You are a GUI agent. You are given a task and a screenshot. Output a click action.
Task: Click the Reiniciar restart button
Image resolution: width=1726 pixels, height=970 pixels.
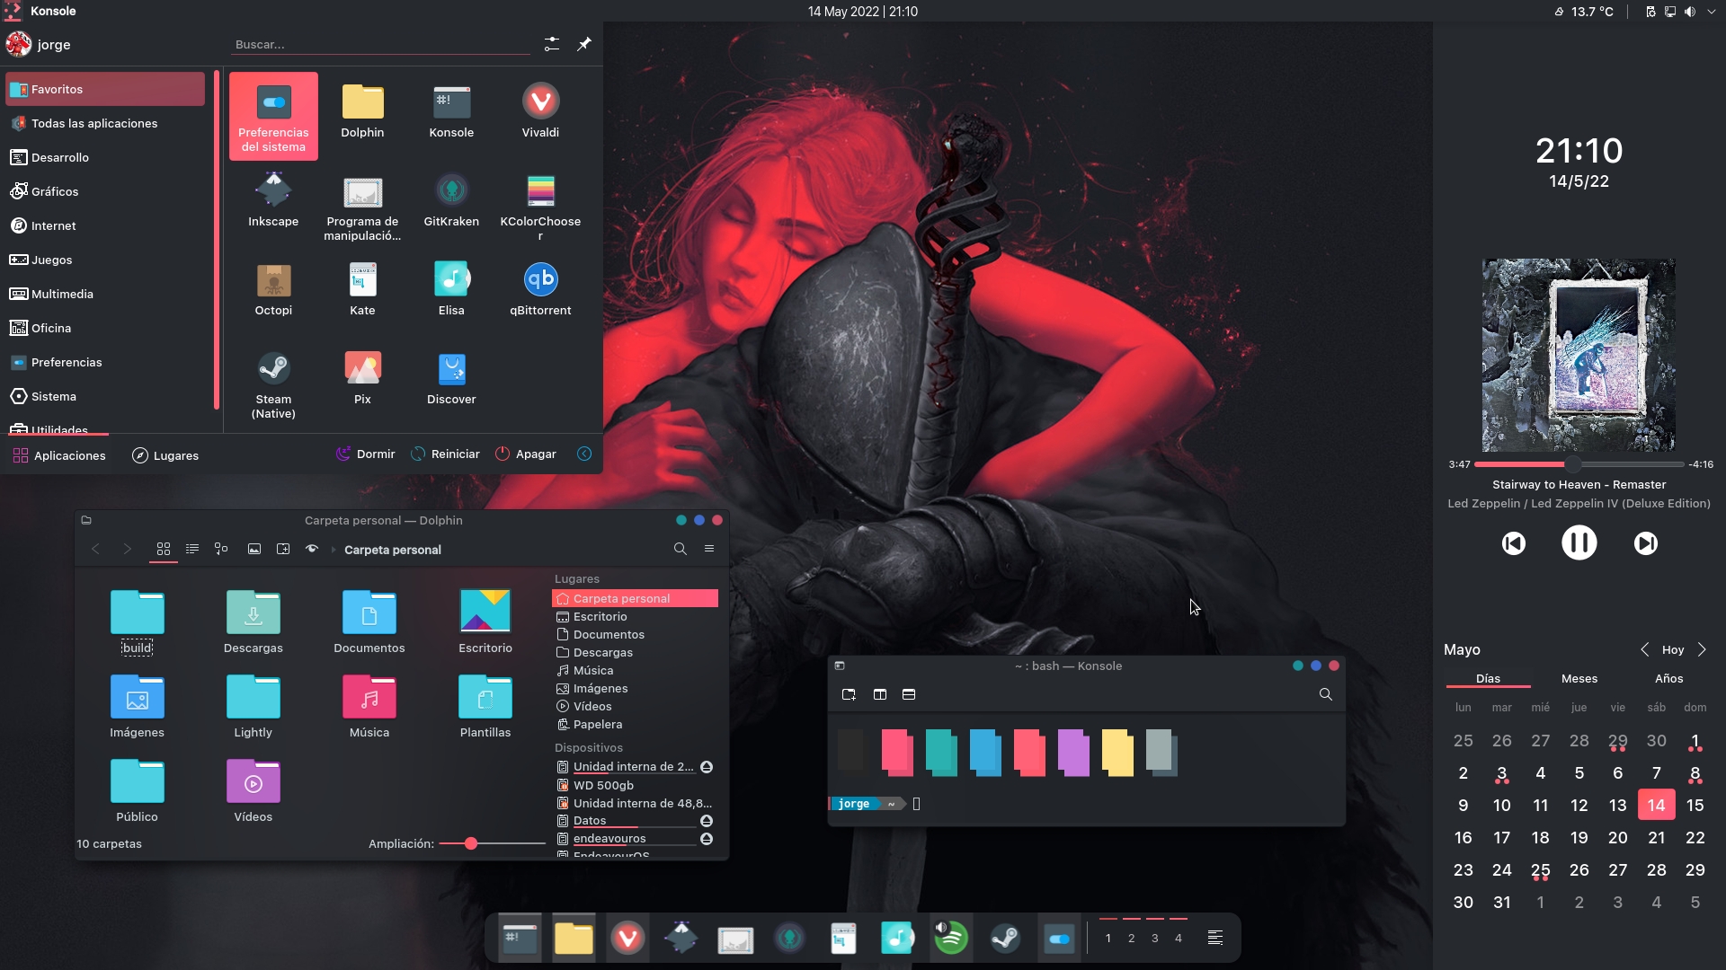446,454
